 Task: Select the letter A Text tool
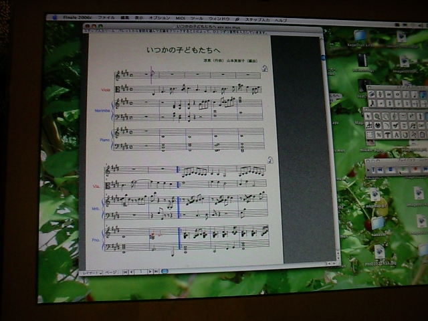click(x=396, y=135)
